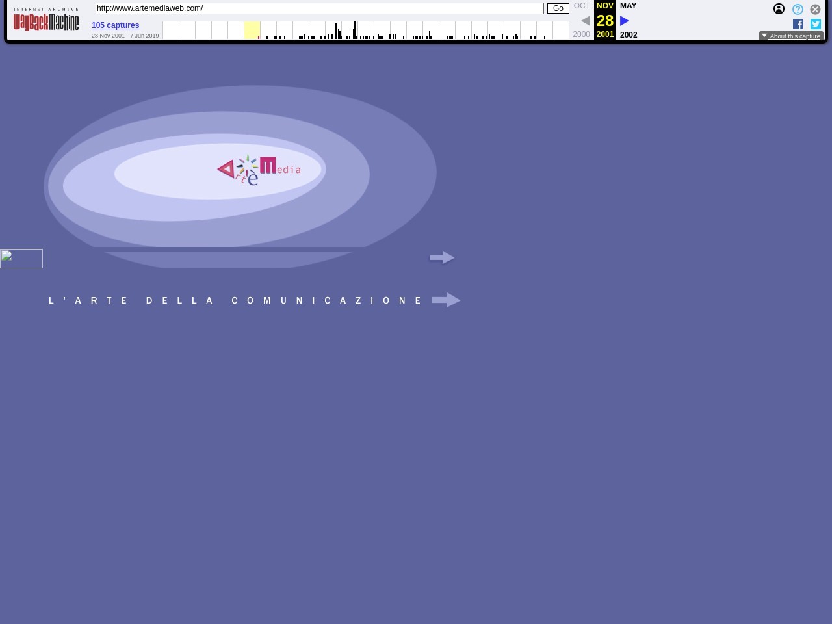Screen dimensions: 832x624
Task: Open the 105 captures link
Action: pyautogui.click(x=115, y=25)
